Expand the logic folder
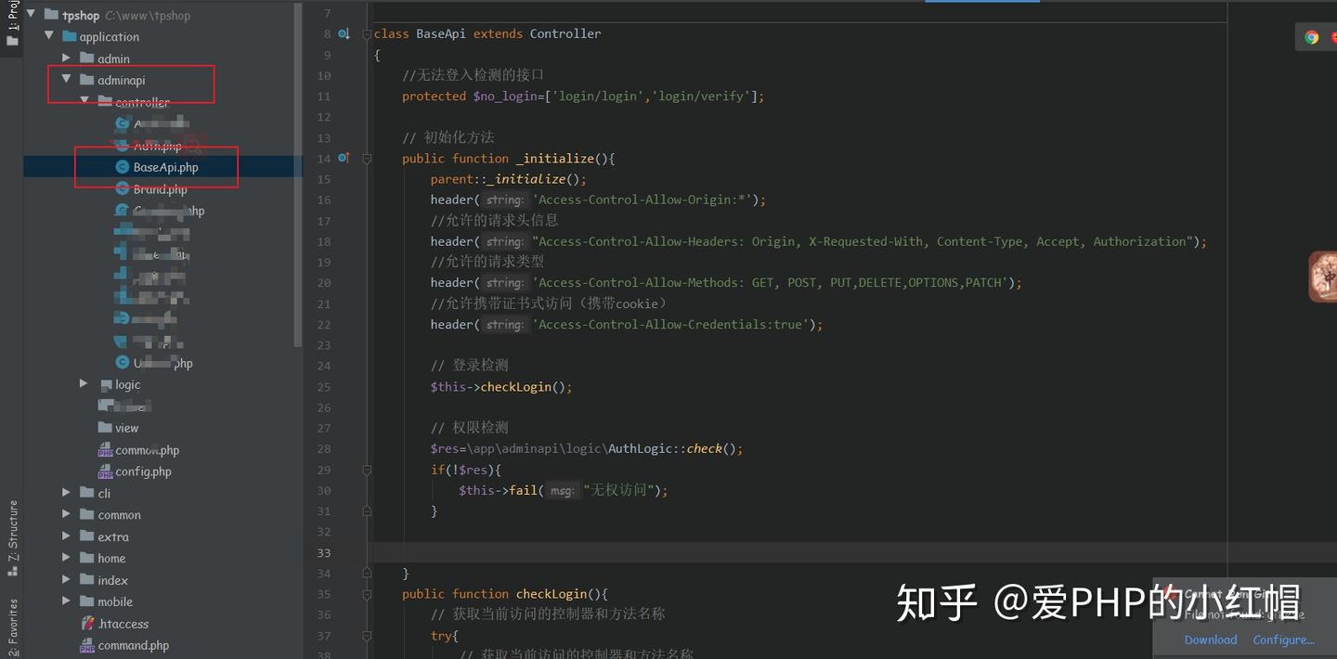 point(84,383)
